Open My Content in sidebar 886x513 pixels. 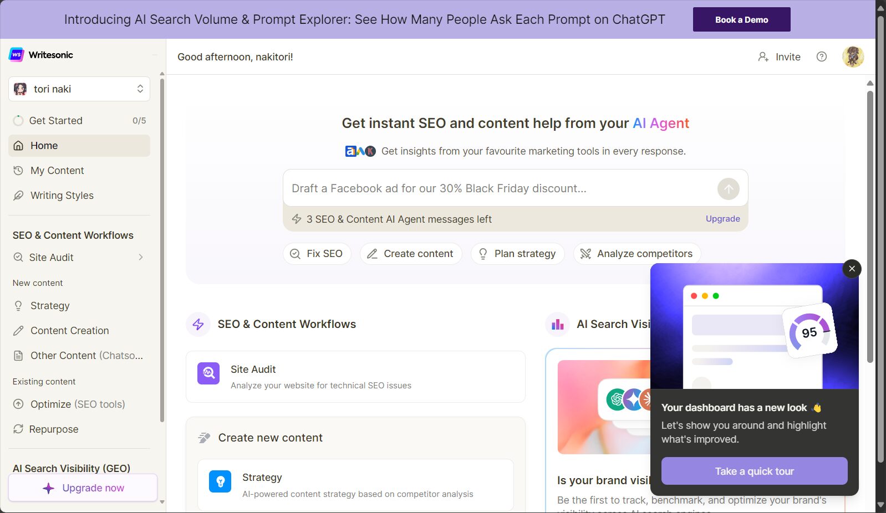79,171
